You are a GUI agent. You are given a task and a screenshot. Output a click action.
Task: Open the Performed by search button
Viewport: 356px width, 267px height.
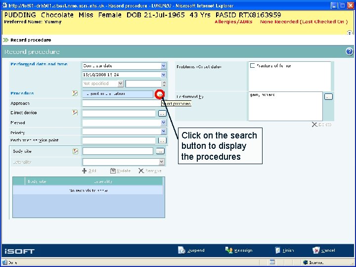point(328,97)
